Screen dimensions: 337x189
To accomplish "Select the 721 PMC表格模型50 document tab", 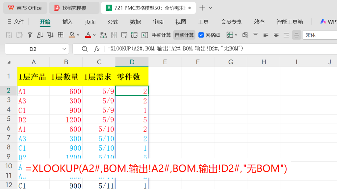I will 148,8.
